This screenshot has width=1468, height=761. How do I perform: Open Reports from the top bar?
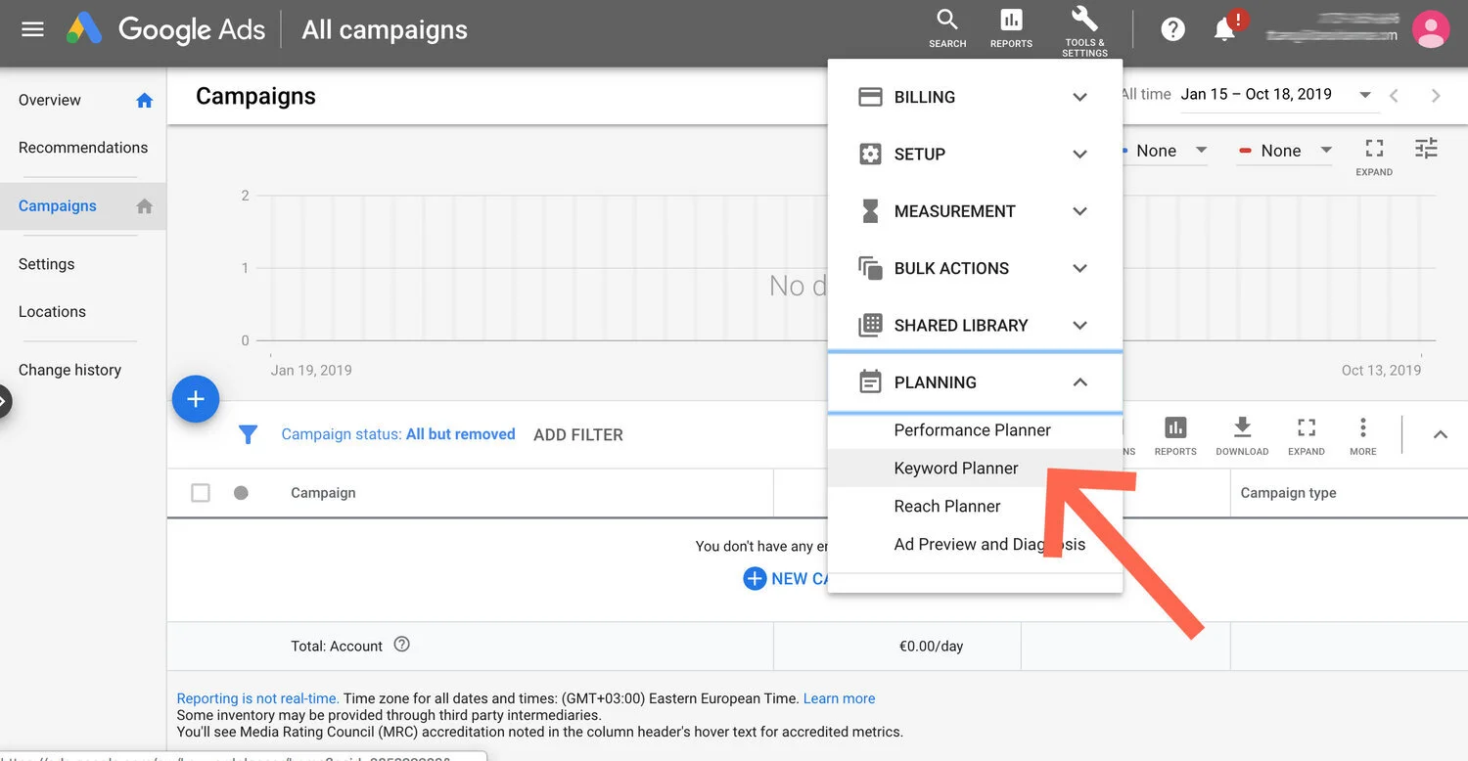[1011, 28]
